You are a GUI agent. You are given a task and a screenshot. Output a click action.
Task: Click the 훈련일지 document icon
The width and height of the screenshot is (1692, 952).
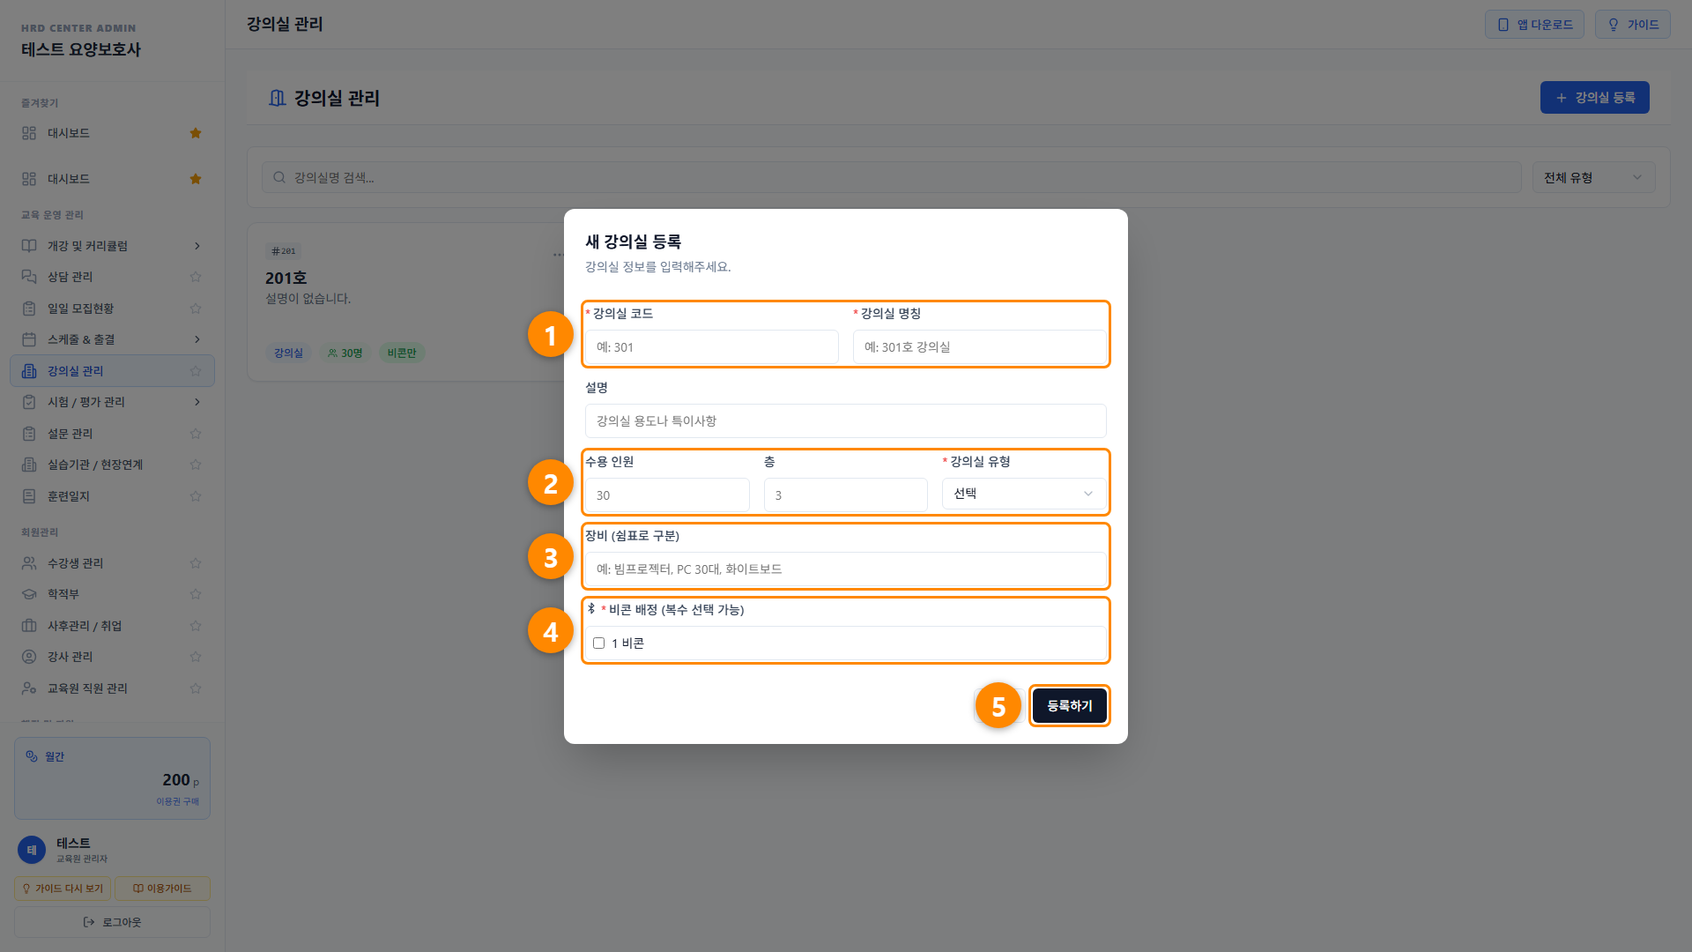(x=29, y=496)
